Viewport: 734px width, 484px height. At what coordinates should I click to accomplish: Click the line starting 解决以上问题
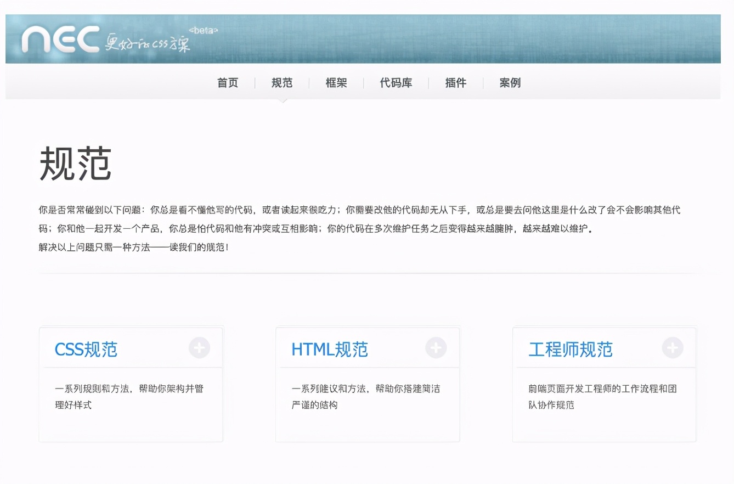(x=133, y=247)
